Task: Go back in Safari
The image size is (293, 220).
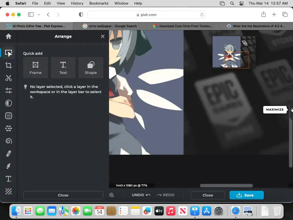Action: tap(48, 15)
